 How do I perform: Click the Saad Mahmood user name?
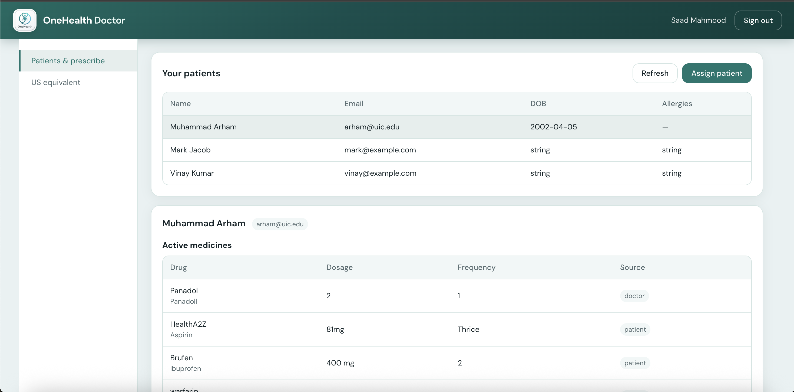click(698, 20)
